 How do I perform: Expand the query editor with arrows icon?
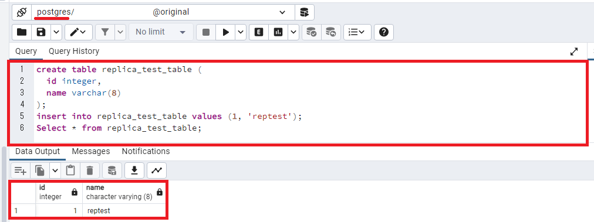pos(574,52)
